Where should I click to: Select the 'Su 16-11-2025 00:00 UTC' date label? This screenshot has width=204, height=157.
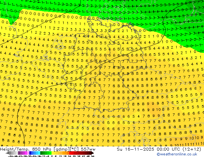(149, 149)
